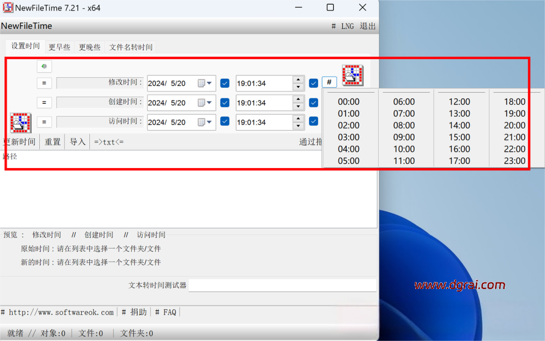Switch to the 更早些 tab

click(59, 47)
